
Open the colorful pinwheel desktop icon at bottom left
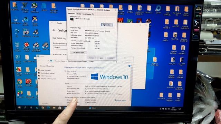tap(20, 94)
